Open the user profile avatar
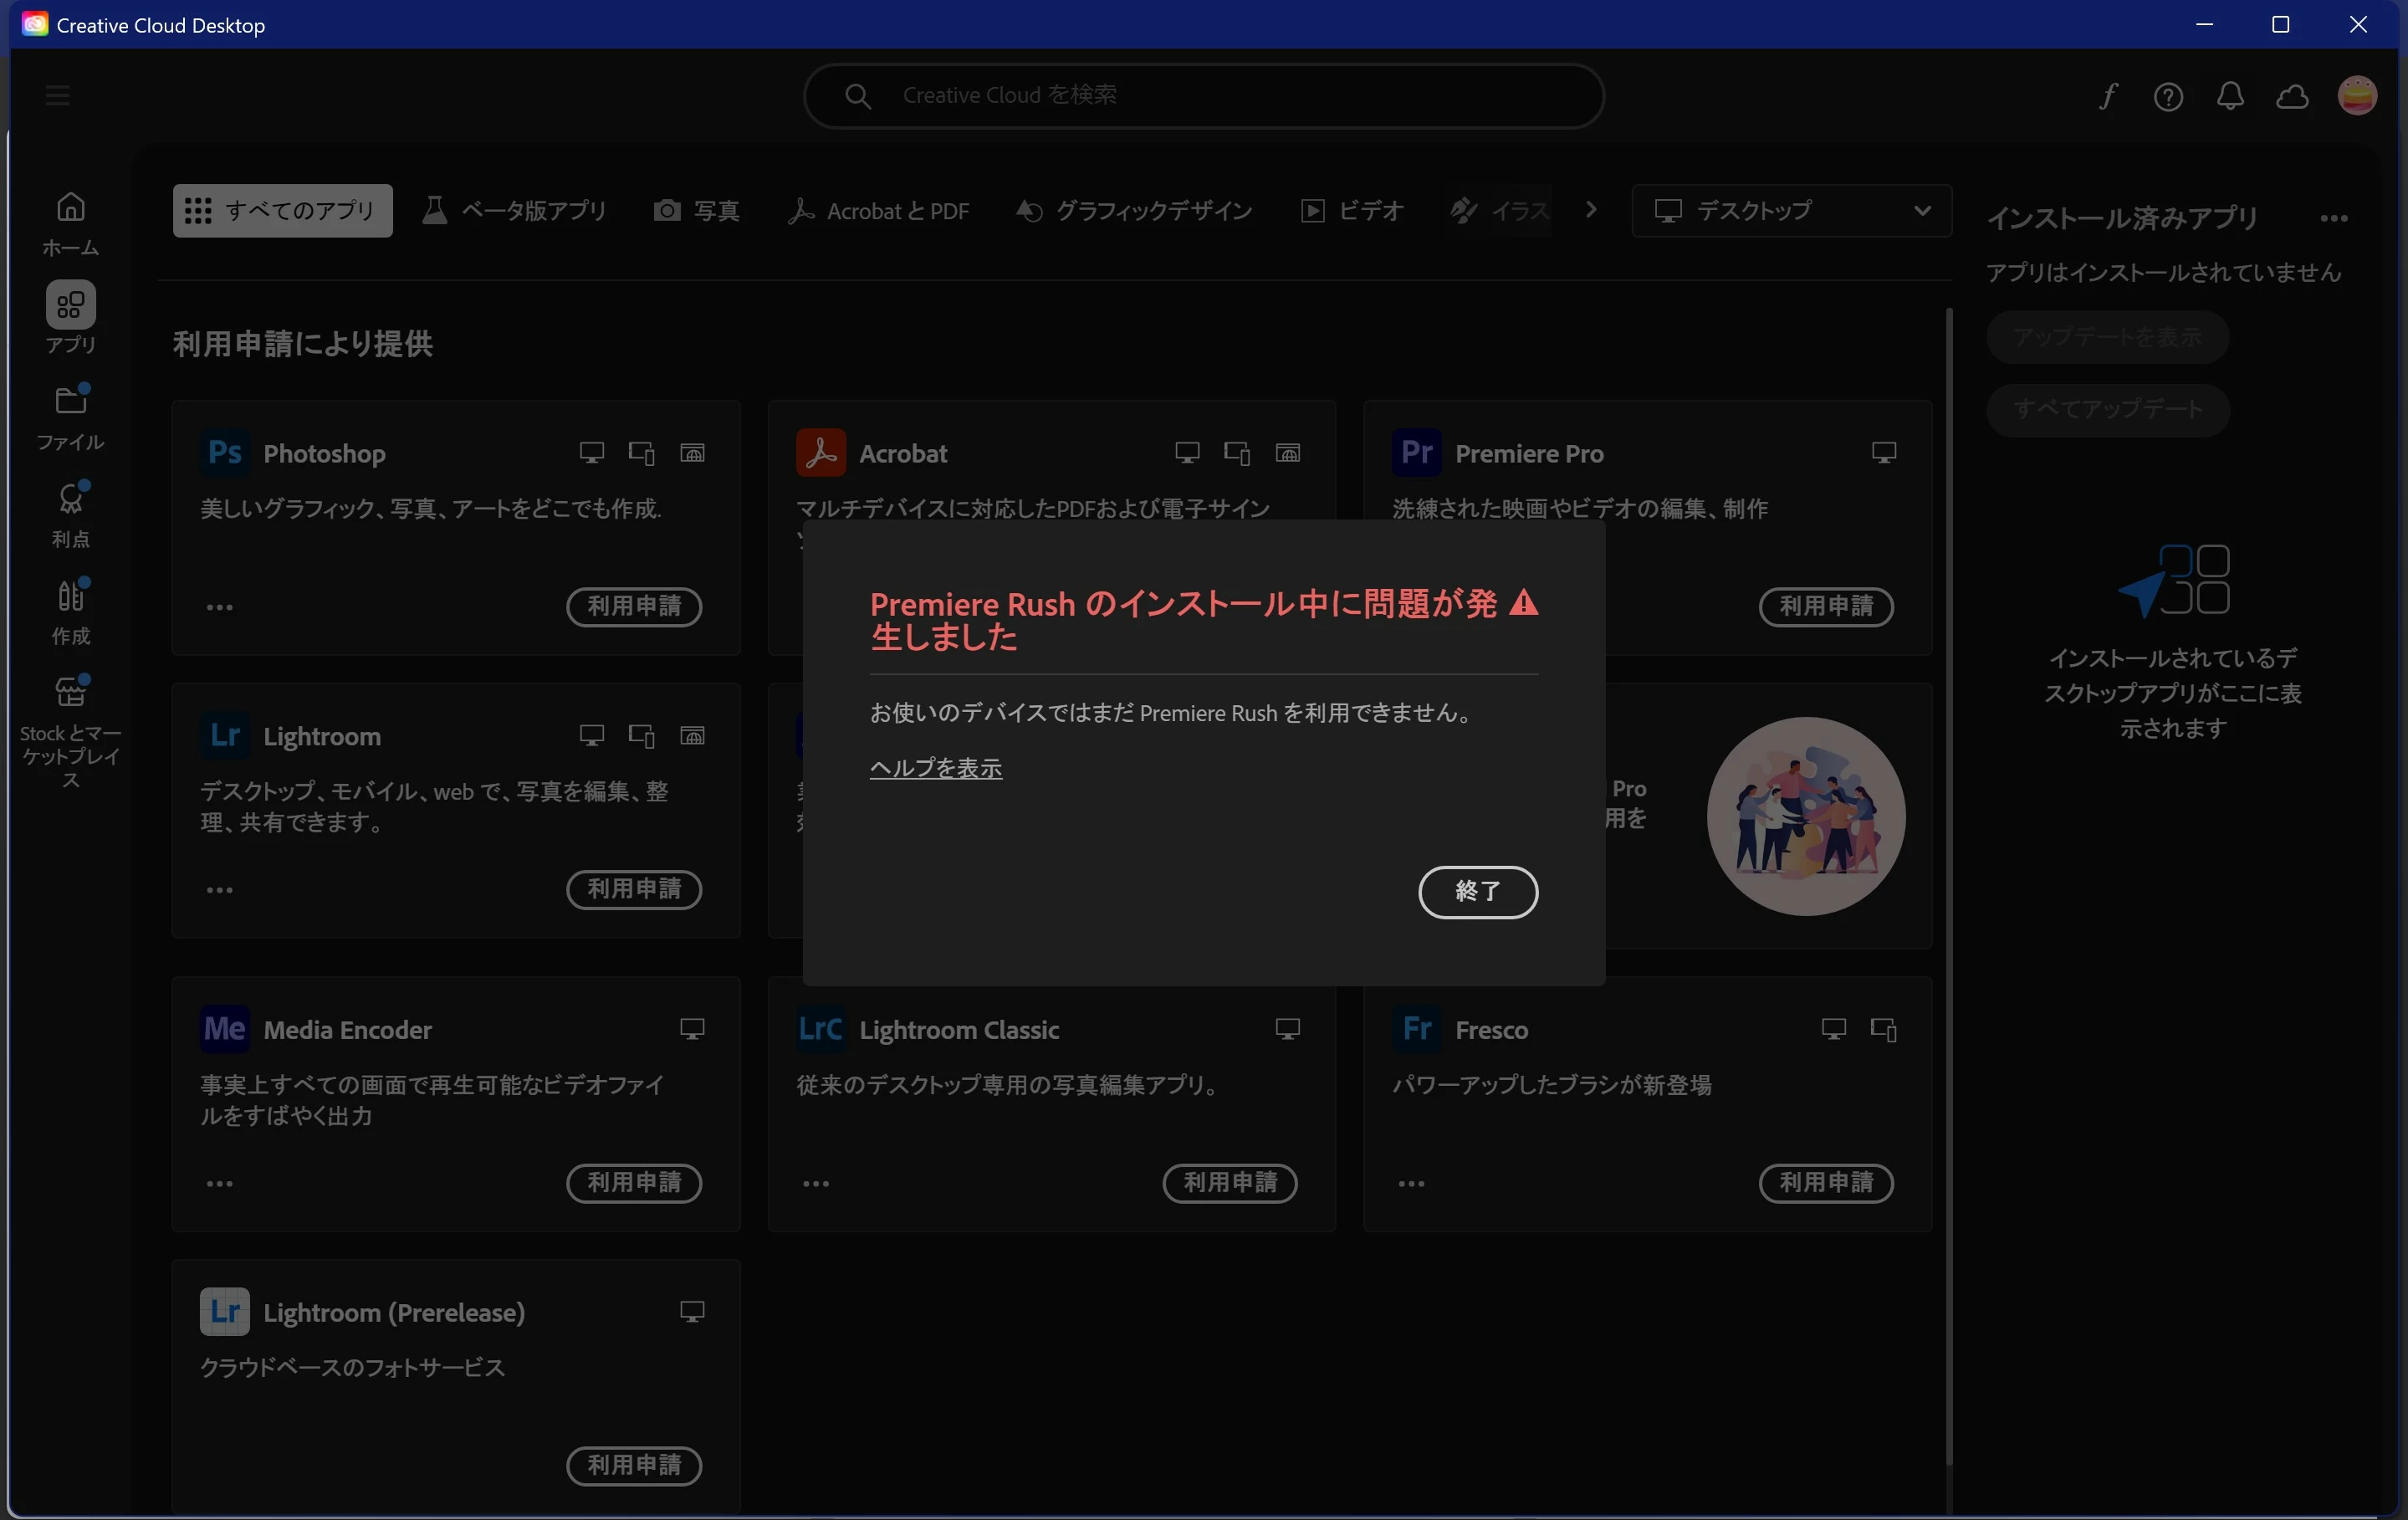Viewport: 2408px width, 1520px height. point(2356,96)
